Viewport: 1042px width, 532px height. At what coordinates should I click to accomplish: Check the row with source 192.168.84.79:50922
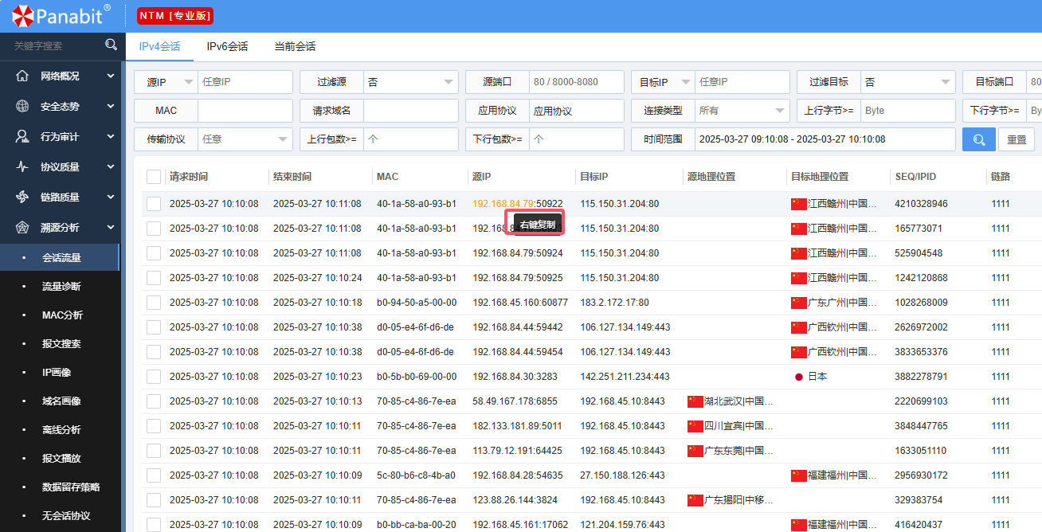pyautogui.click(x=154, y=204)
